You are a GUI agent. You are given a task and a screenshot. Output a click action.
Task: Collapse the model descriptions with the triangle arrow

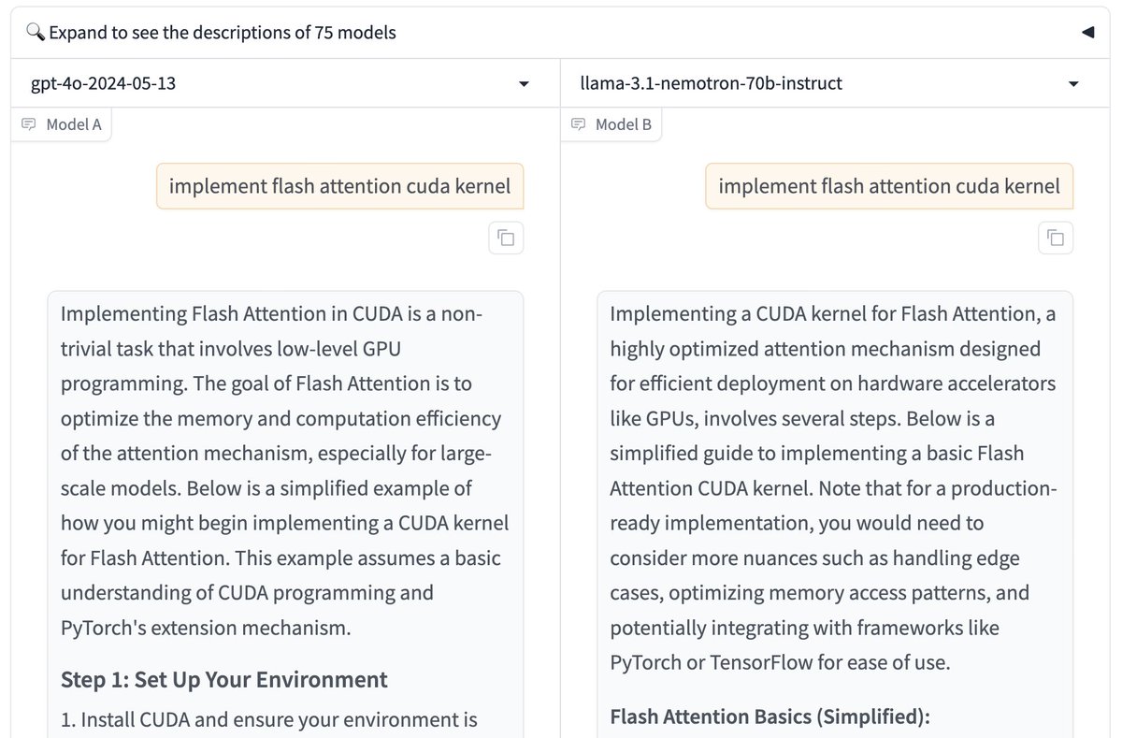1087,33
